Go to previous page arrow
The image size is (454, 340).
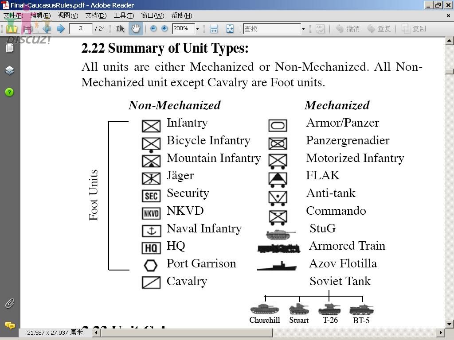[x=47, y=28]
